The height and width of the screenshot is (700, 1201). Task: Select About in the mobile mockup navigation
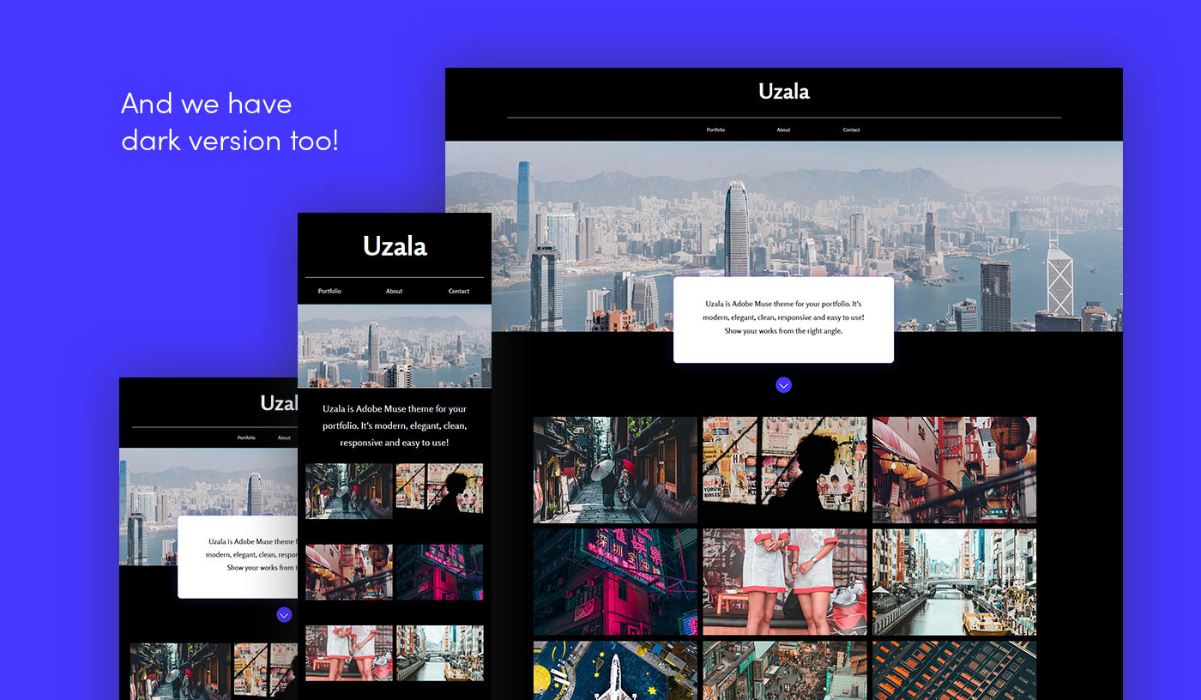pyautogui.click(x=394, y=291)
